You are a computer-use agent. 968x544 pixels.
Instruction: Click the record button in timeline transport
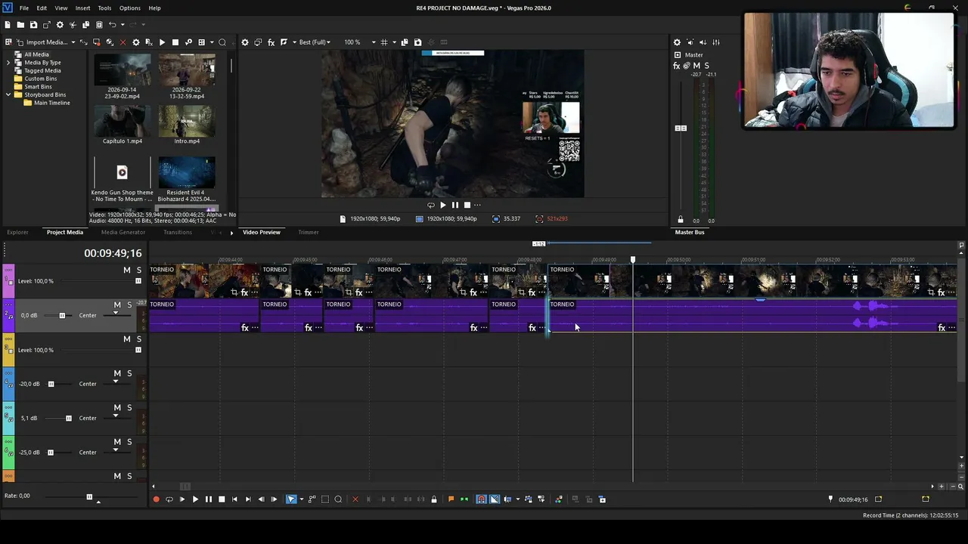pyautogui.click(x=157, y=499)
